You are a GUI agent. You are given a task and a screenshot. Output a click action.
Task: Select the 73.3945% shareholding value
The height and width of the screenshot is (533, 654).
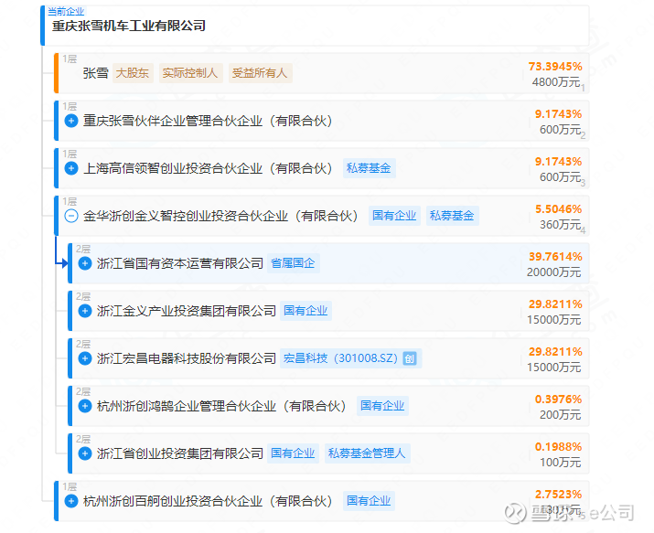555,67
